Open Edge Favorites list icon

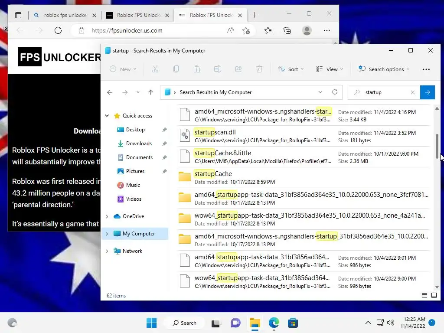[x=268, y=30]
